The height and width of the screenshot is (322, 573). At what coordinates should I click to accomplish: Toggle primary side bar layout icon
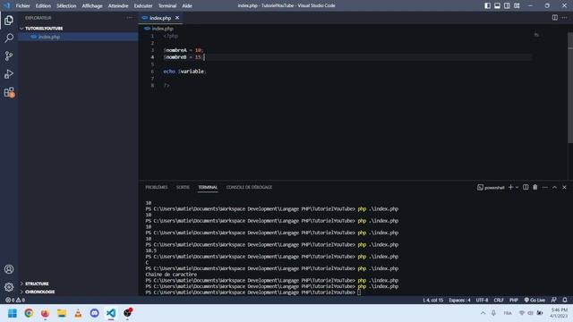[x=487, y=5]
